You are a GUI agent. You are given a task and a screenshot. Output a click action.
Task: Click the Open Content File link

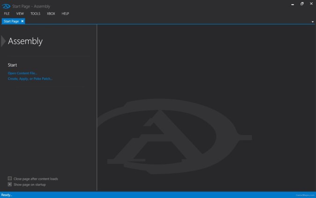tap(22, 73)
